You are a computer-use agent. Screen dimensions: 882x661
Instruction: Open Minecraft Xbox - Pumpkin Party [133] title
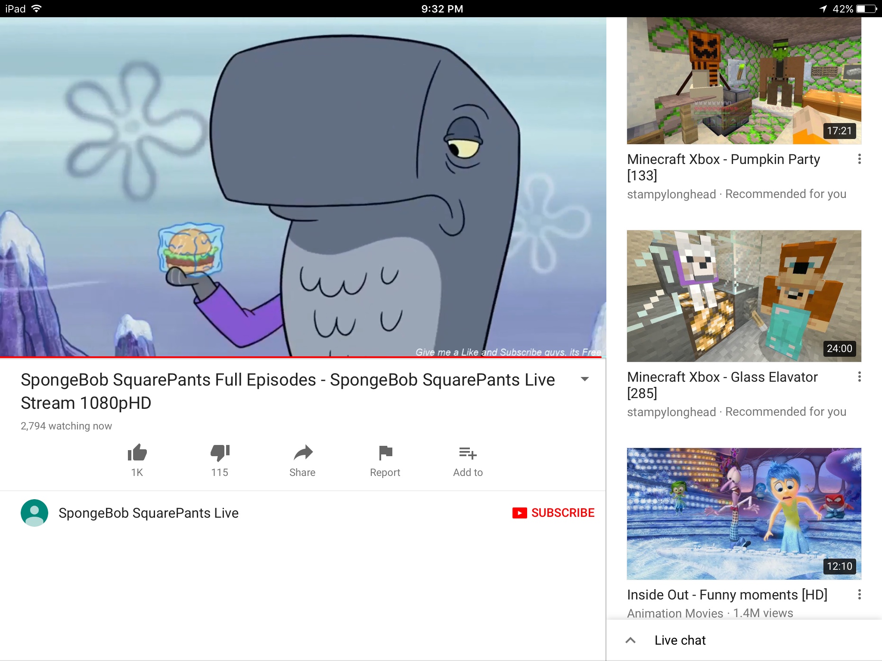point(724,167)
